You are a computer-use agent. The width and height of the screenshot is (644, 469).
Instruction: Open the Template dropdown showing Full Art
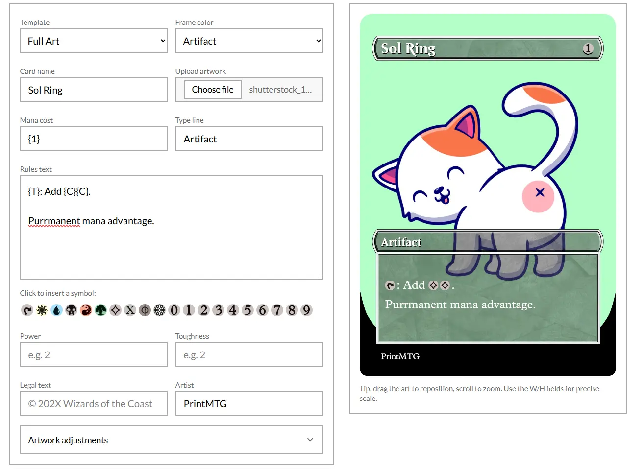(94, 41)
